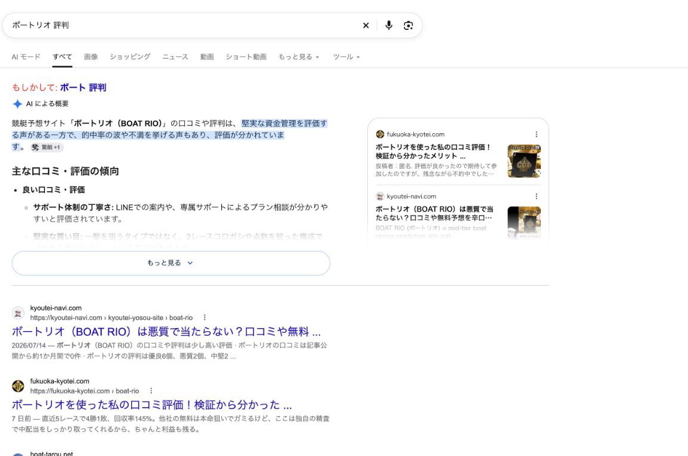Open thumbnail of kyoutei-navi.com source card
The width and height of the screenshot is (688, 456).
tap(524, 223)
